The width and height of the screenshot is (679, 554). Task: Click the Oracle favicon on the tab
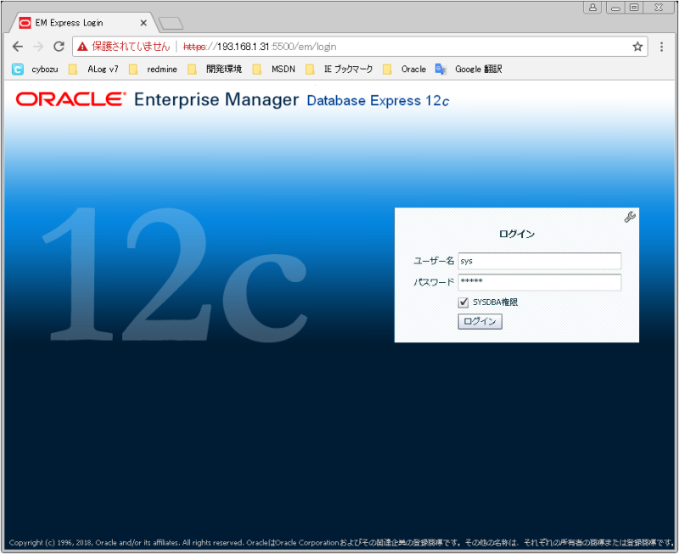(x=25, y=23)
